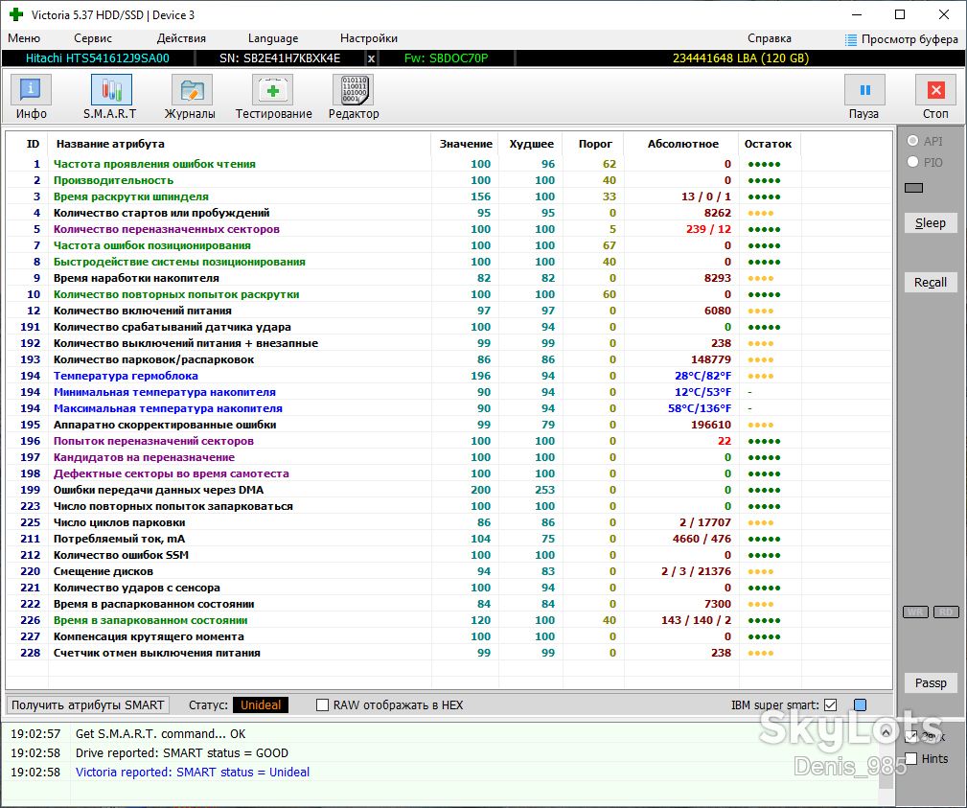Click the Название атрибута column header
Image resolution: width=967 pixels, height=808 pixels.
click(240, 144)
